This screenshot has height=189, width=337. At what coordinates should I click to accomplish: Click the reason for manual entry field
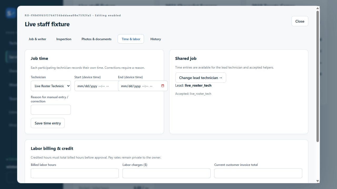[x=51, y=110]
